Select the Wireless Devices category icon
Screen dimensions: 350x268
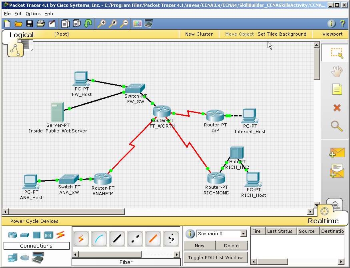[48, 236]
